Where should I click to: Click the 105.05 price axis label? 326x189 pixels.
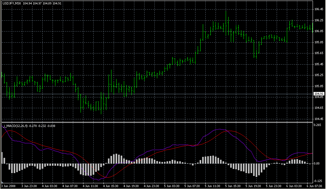pyautogui.click(x=319, y=86)
